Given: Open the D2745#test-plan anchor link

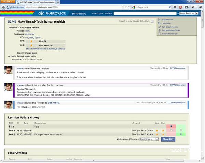Looking at the screenshot, I should (178, 85).
